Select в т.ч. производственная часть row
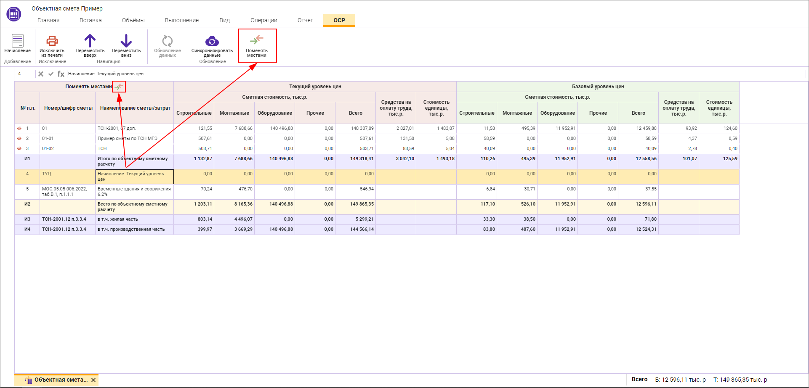This screenshot has width=809, height=388. (377, 230)
